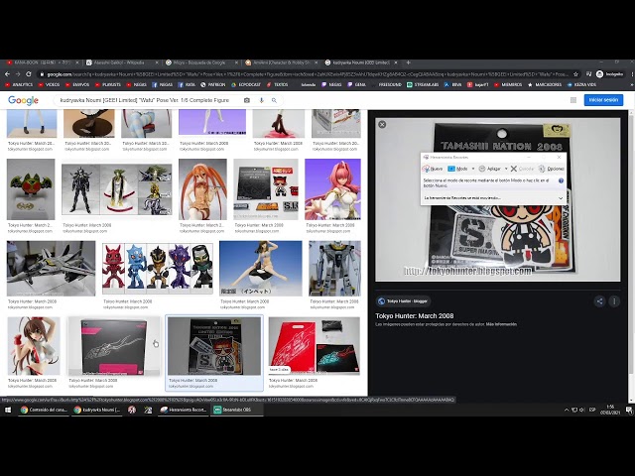Select the orange twin-tail figure thumbnail
The image size is (635, 476).
[x=202, y=189]
